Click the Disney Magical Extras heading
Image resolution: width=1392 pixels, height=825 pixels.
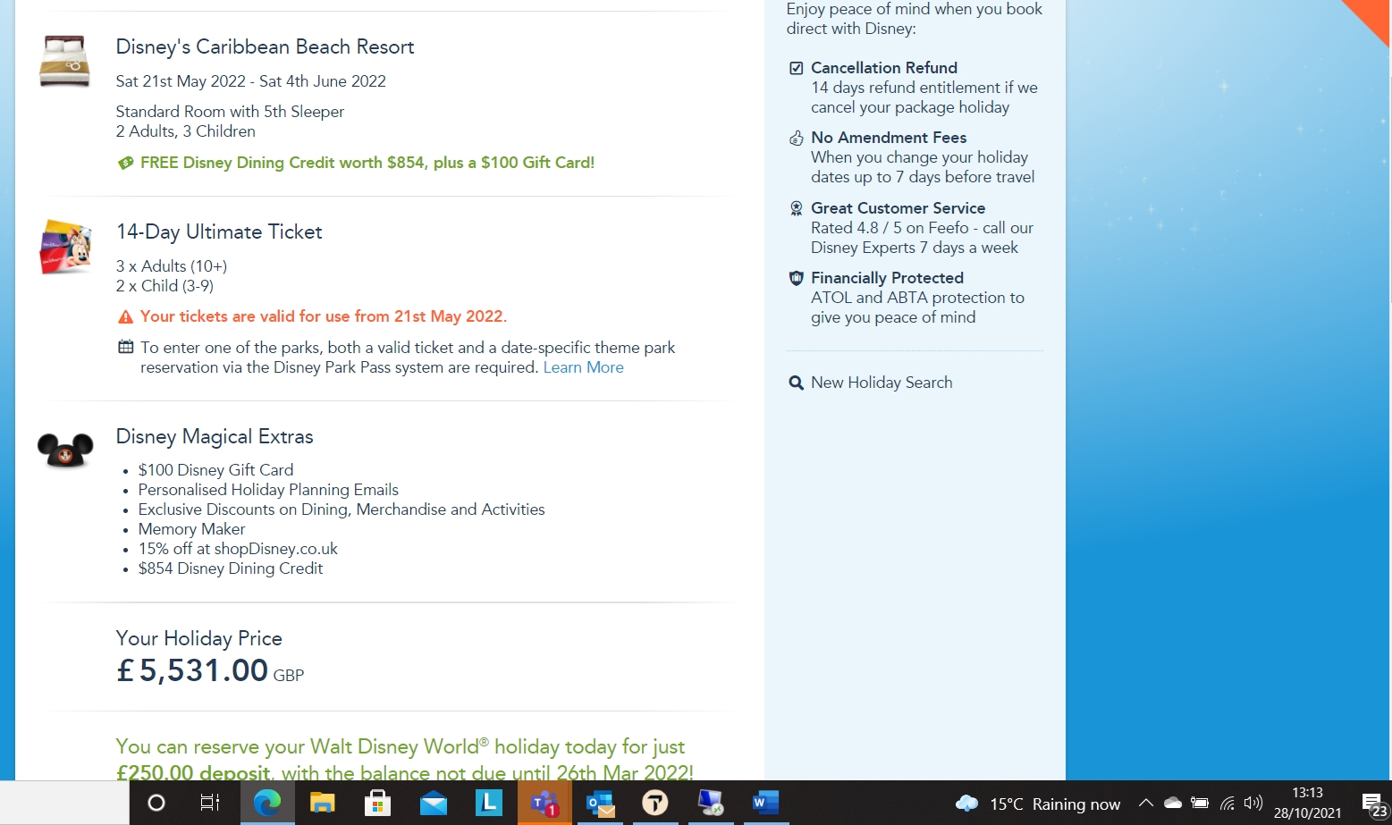(215, 436)
